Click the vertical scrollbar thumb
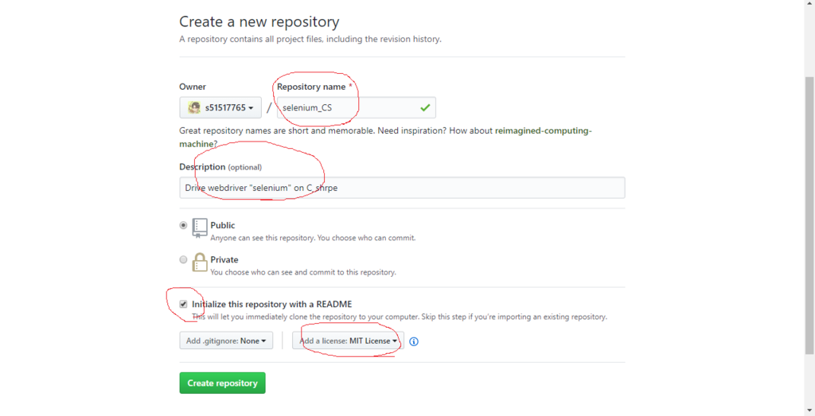Screen dimensions: 815x416 point(809,216)
